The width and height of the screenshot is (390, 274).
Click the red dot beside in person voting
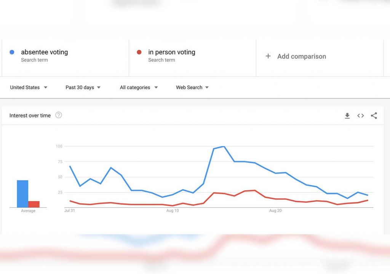click(x=139, y=52)
